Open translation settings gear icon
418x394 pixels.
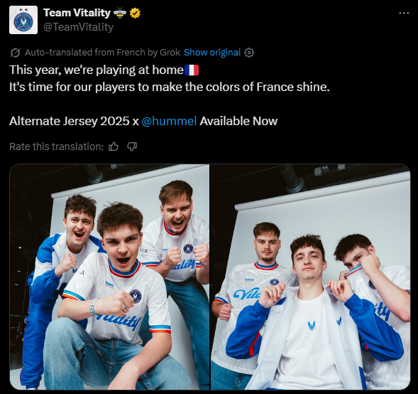(x=249, y=53)
